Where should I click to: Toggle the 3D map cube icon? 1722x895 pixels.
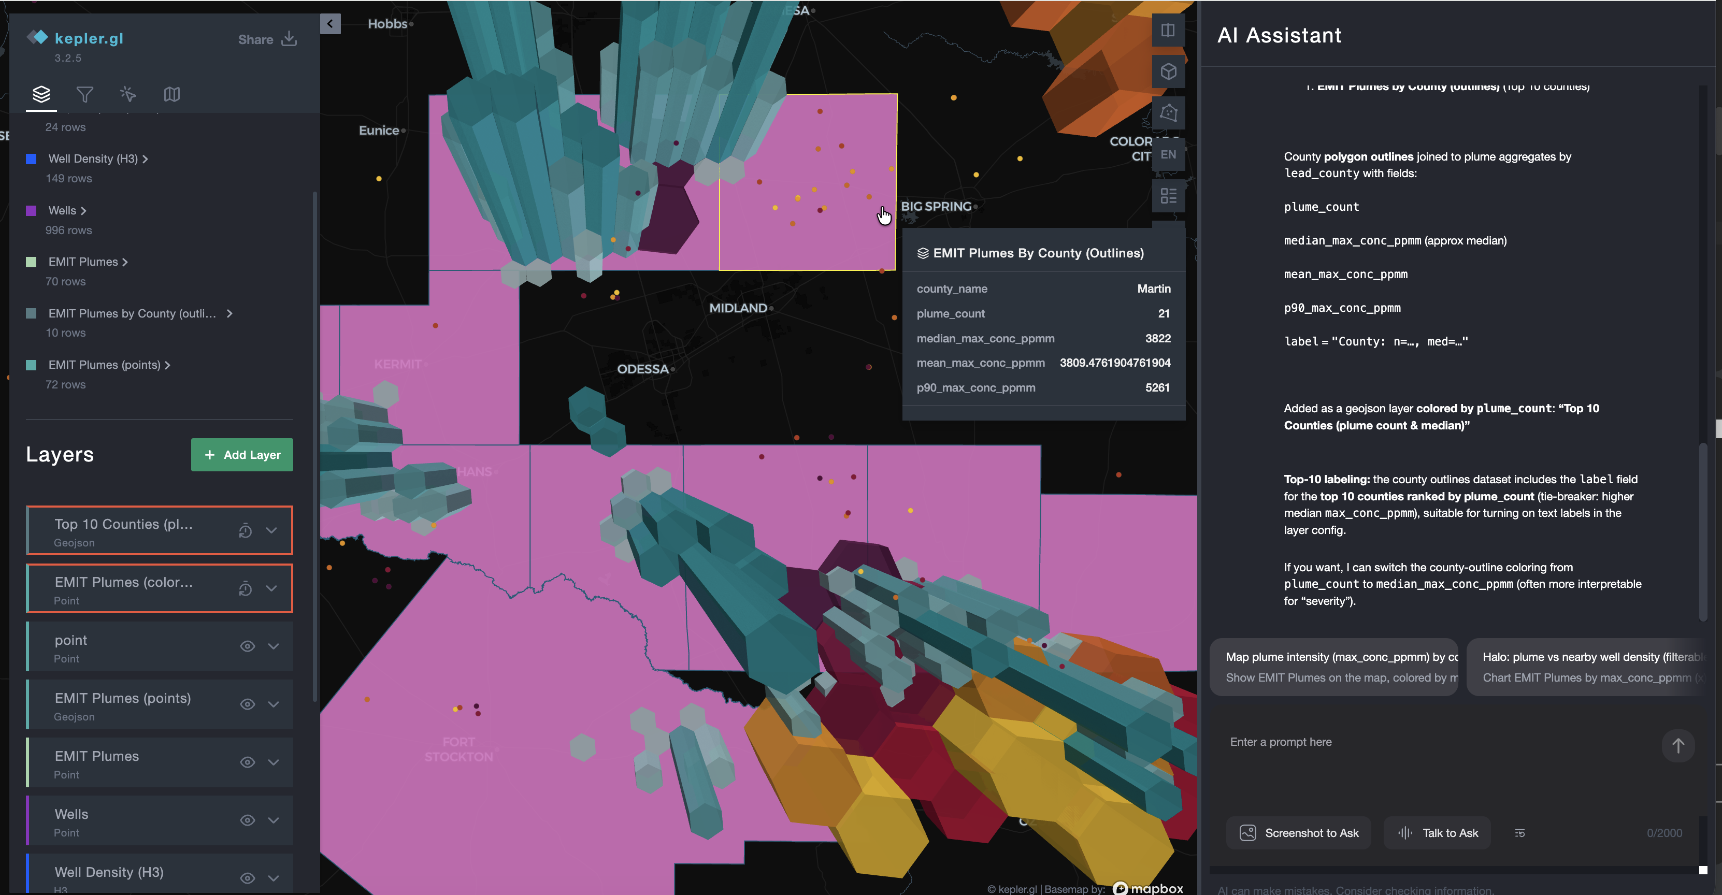(x=1168, y=71)
